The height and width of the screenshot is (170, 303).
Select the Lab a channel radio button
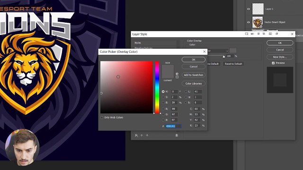(186, 97)
